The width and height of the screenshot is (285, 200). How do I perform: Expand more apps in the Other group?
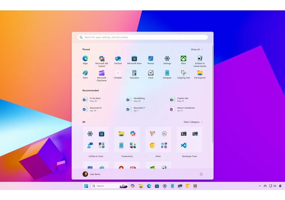click(164, 145)
